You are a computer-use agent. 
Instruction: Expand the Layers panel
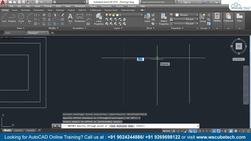point(118,28)
